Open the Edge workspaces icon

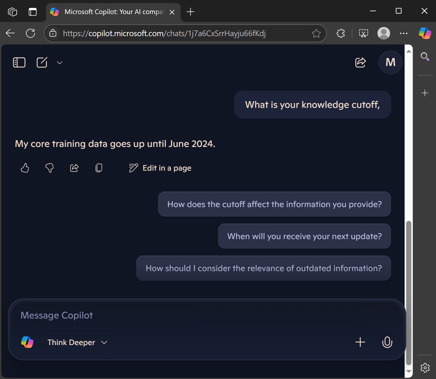pos(12,12)
